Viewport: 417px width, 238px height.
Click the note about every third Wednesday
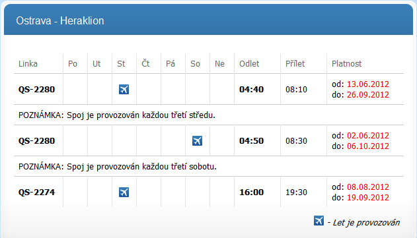coord(117,115)
